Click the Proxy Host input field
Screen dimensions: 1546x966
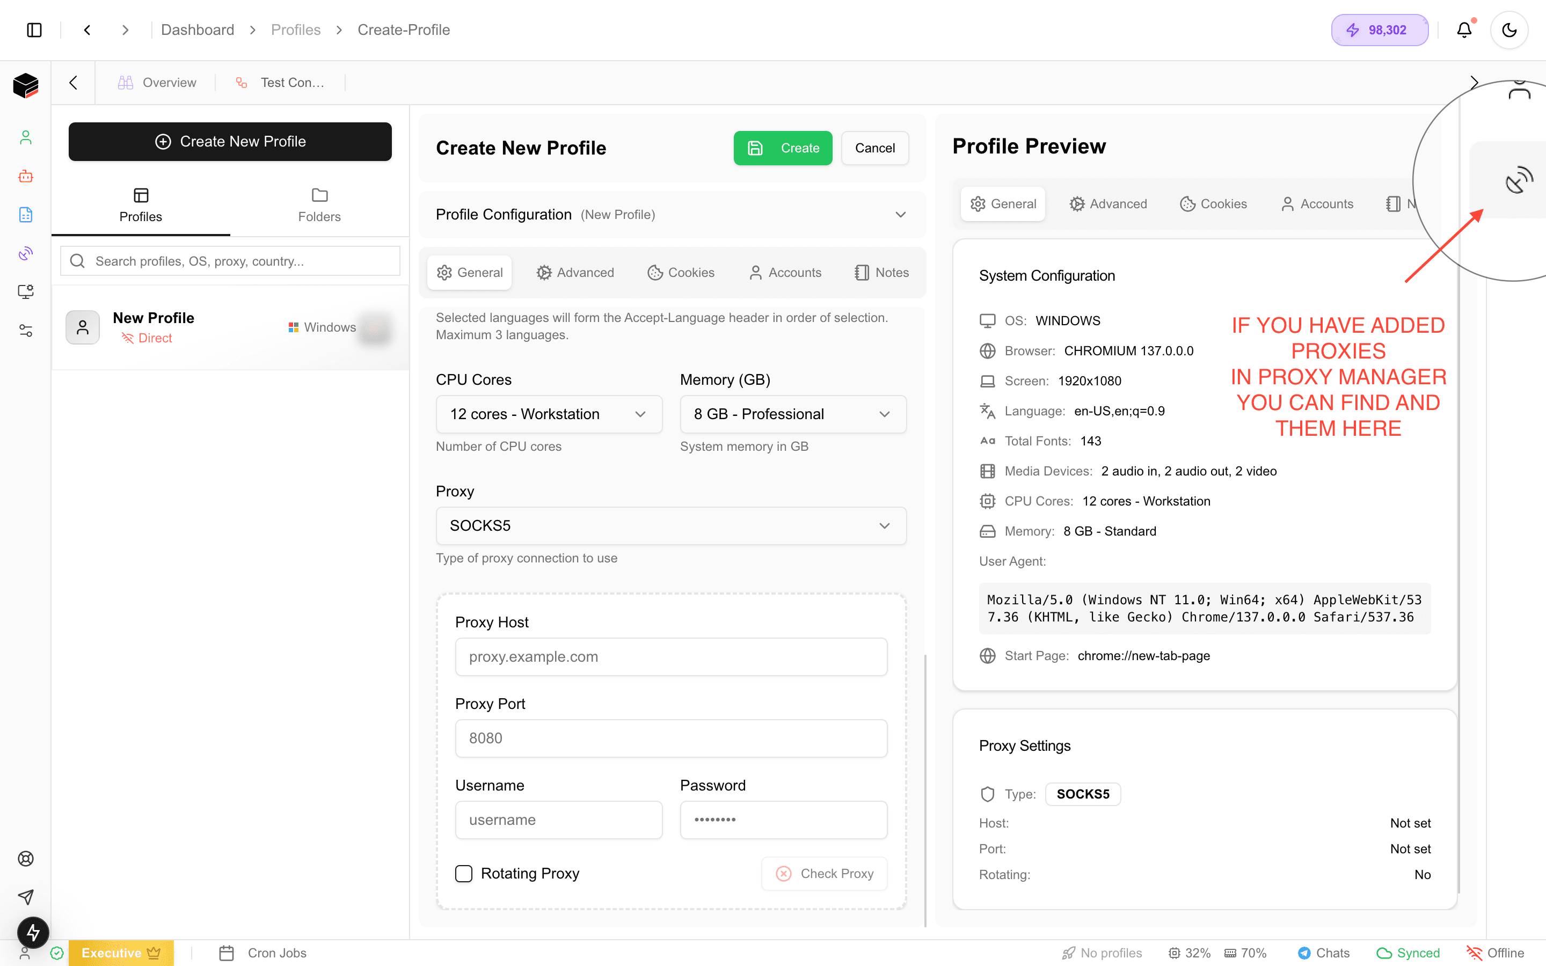pyautogui.click(x=671, y=657)
